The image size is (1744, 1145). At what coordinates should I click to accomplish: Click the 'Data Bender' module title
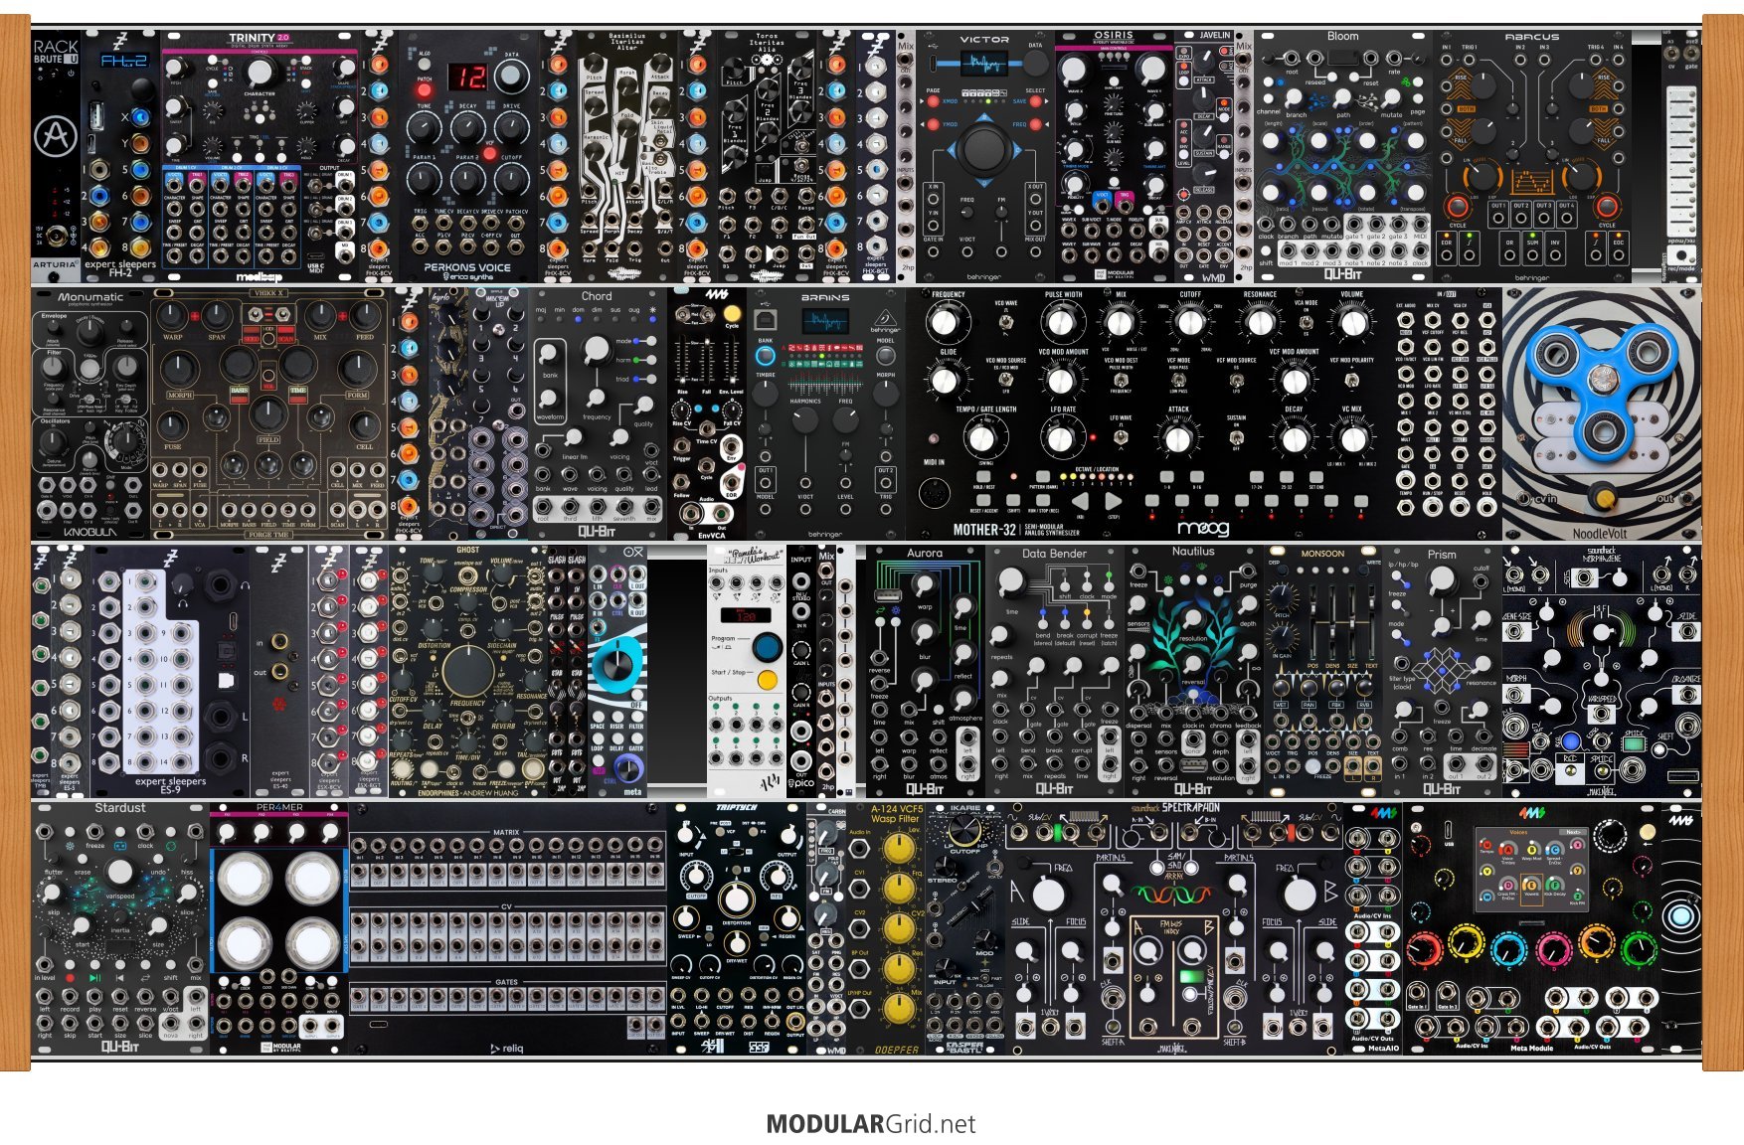(x=1055, y=554)
